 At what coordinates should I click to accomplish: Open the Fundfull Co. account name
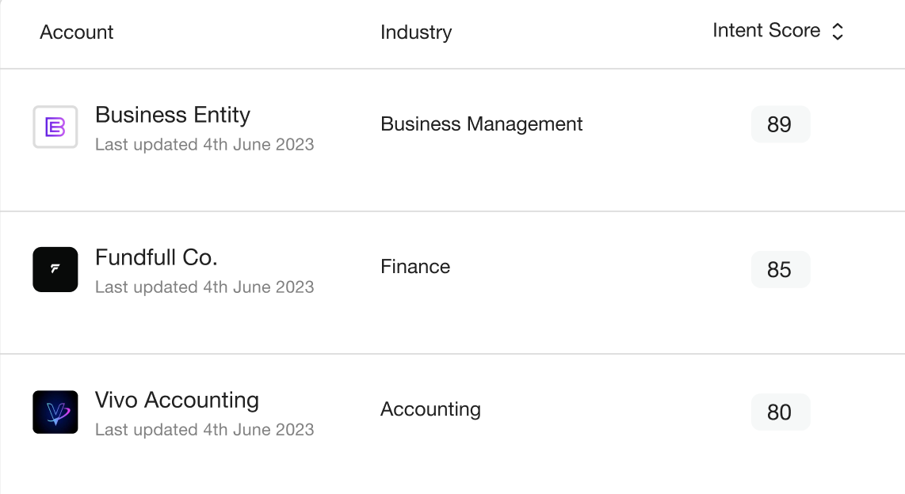click(156, 257)
